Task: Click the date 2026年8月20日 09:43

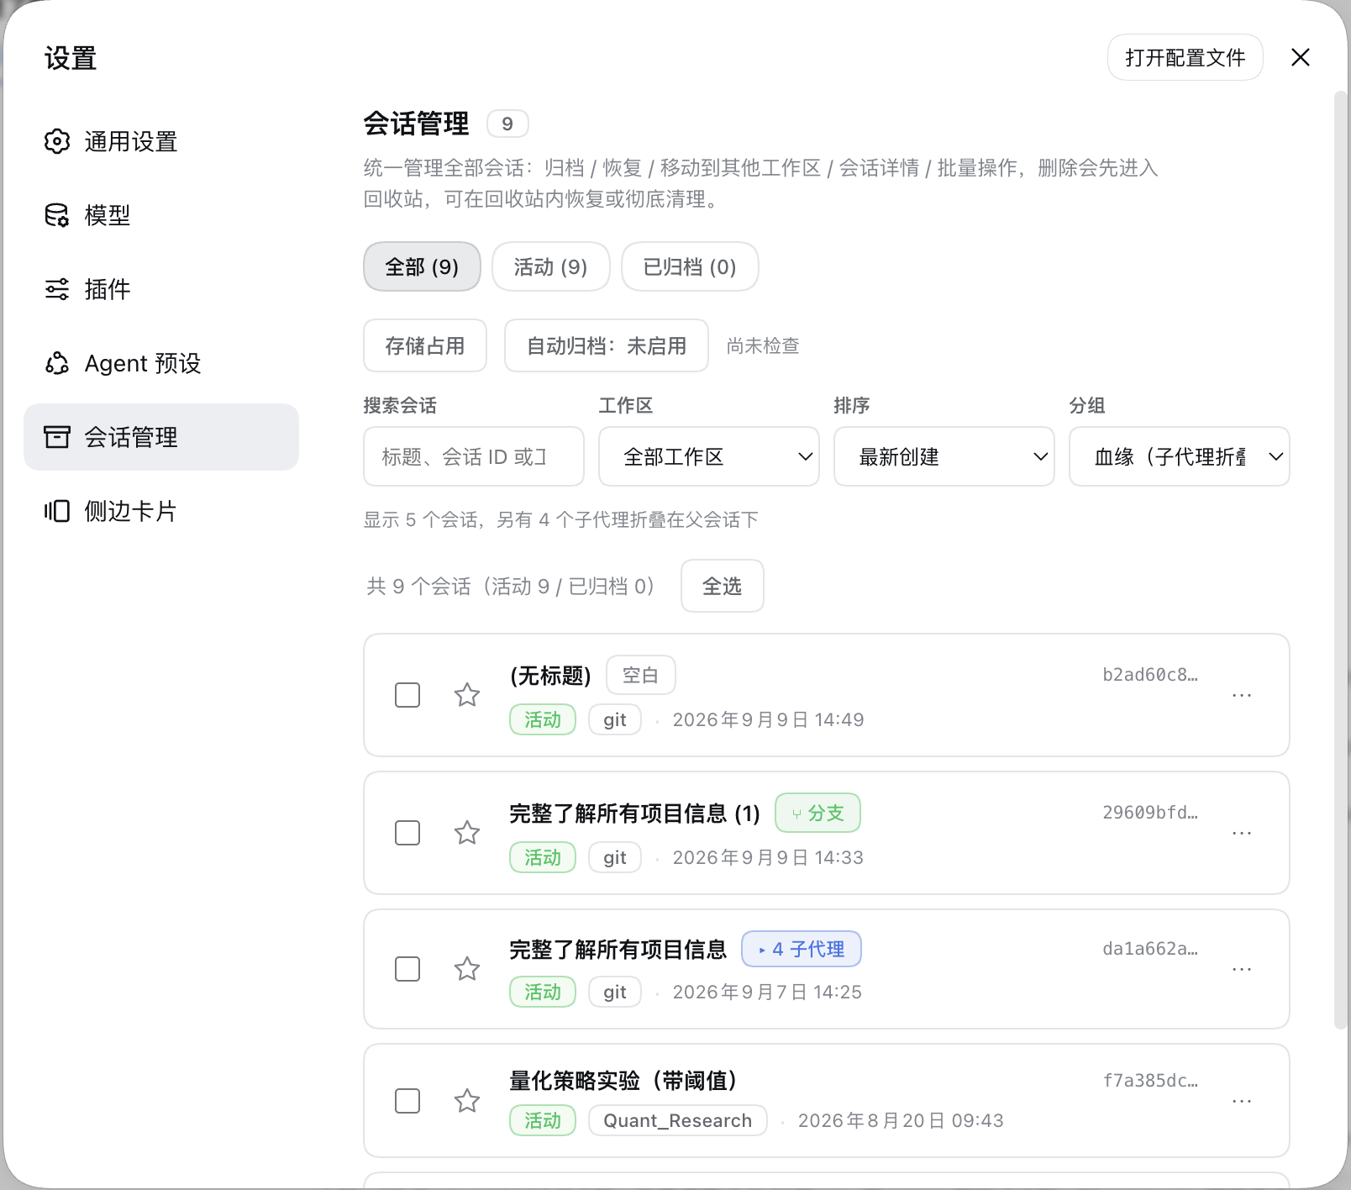Action: pyautogui.click(x=901, y=1121)
